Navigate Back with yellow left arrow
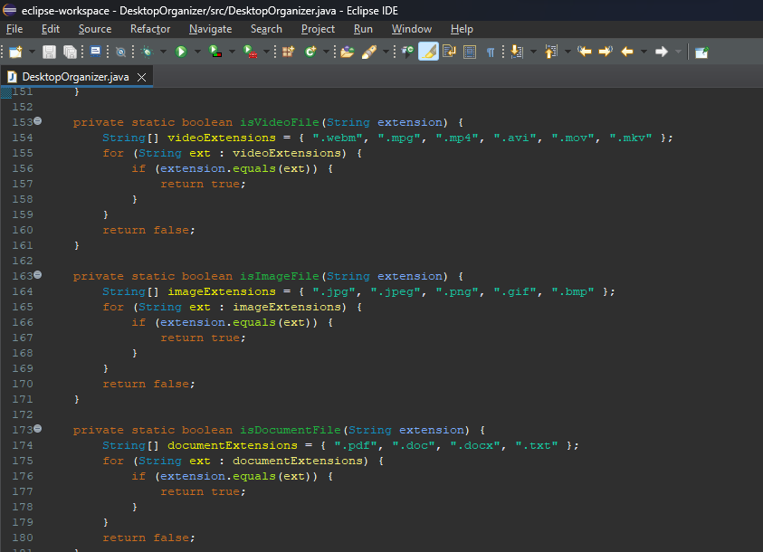This screenshot has width=763, height=552. [x=627, y=52]
